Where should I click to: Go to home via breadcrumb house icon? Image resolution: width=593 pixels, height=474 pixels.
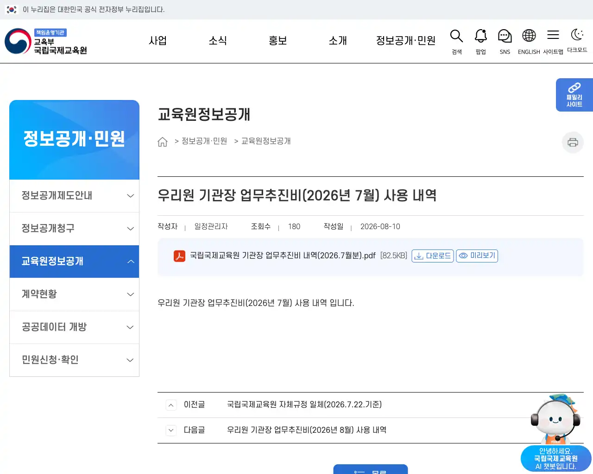163,142
